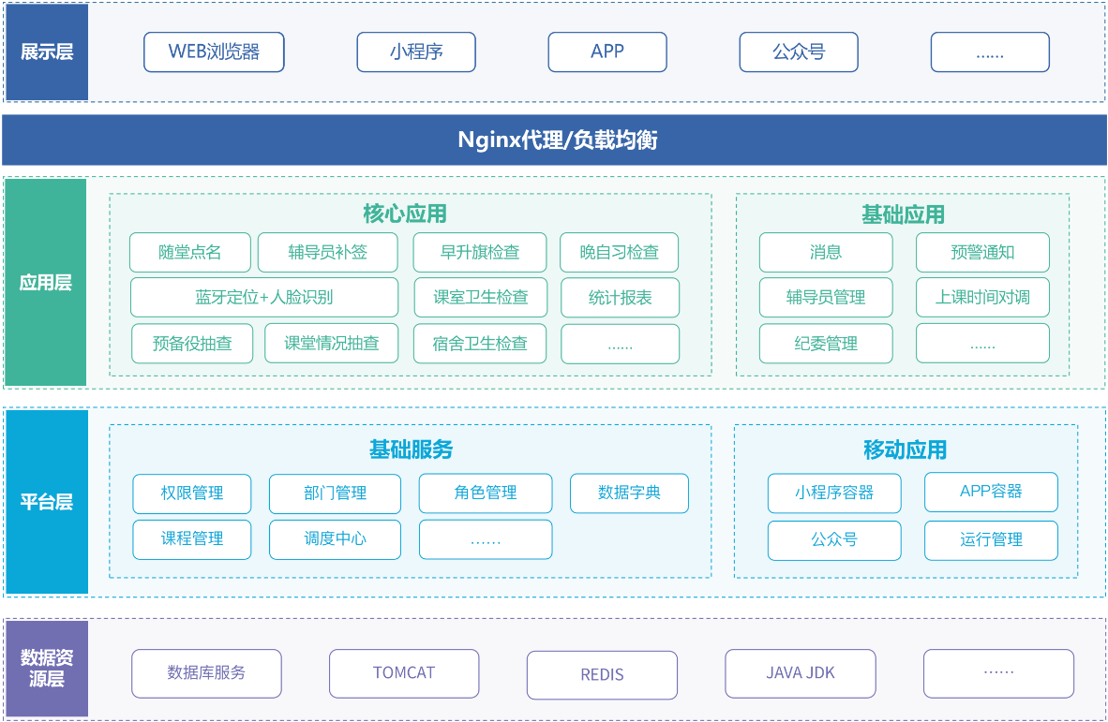Select the TOMCAT box

tap(404, 673)
